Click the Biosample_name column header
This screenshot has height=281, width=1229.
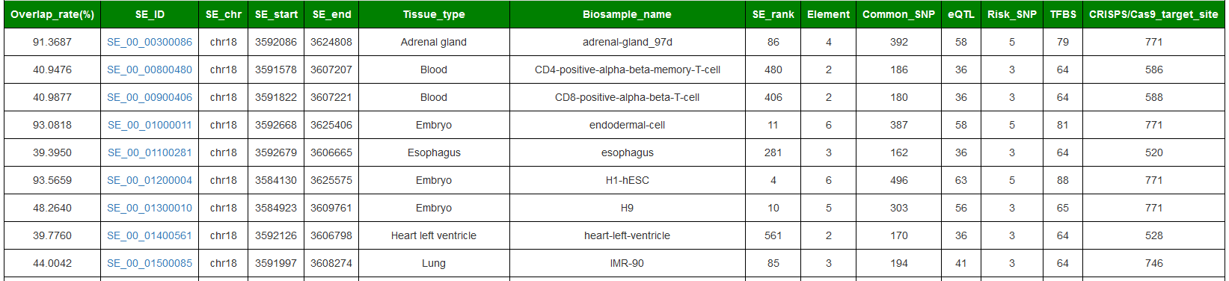click(x=627, y=14)
